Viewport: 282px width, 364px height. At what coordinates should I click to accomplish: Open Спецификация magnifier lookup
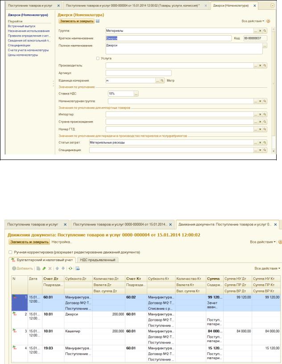pos(265,150)
